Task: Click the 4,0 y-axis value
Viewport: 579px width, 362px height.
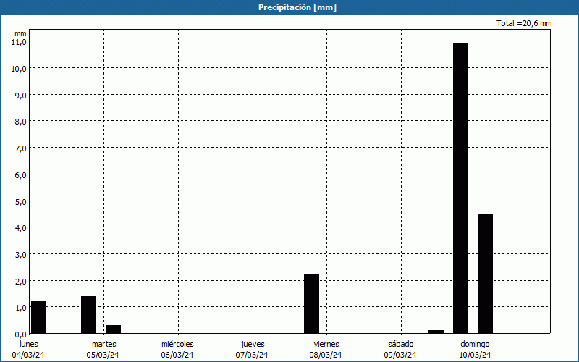Action: pos(21,228)
